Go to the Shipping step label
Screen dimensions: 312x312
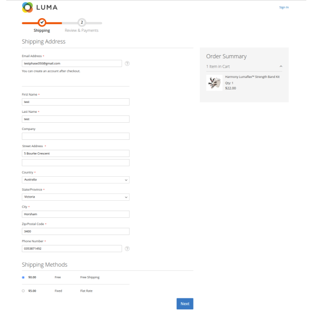point(42,31)
